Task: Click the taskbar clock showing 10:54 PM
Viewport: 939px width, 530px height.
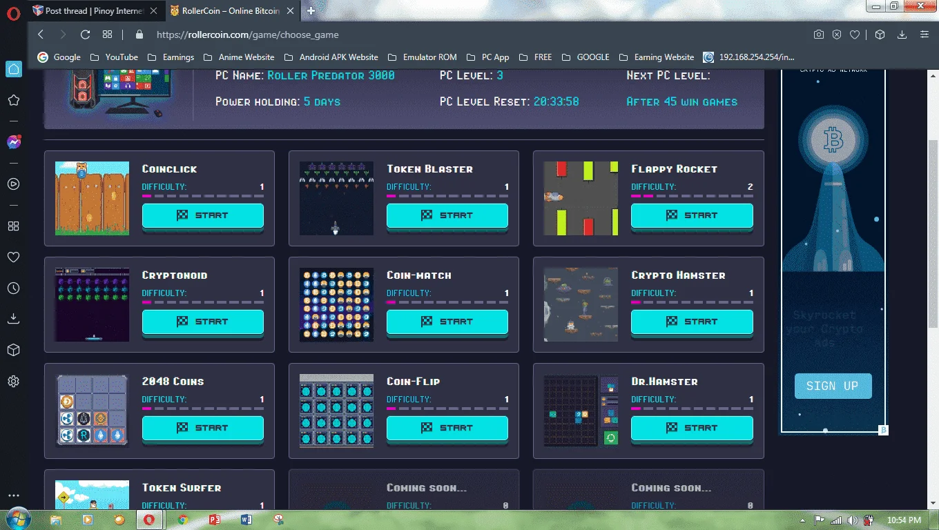Action: (x=904, y=520)
